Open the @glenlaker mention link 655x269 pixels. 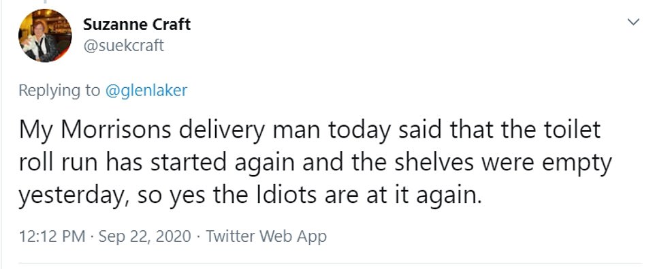pyautogui.click(x=146, y=91)
